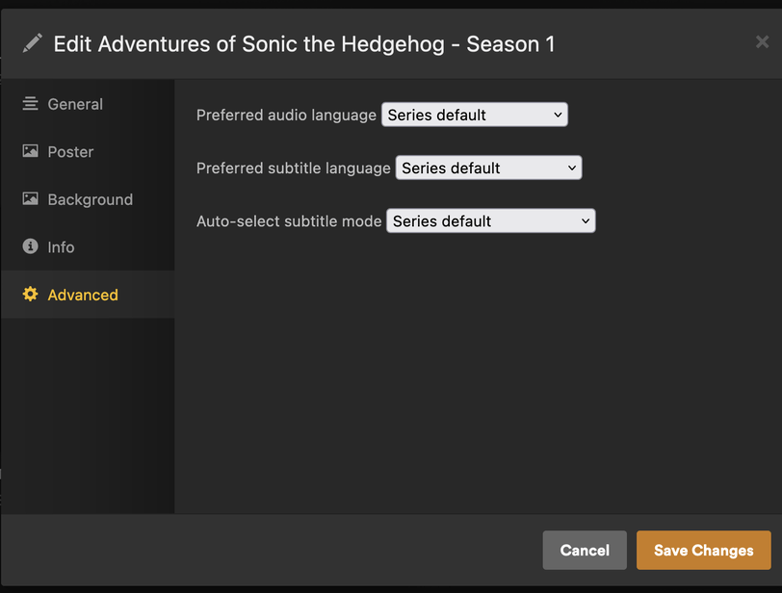Switch to the General tab label
This screenshot has width=782, height=593.
pos(75,104)
